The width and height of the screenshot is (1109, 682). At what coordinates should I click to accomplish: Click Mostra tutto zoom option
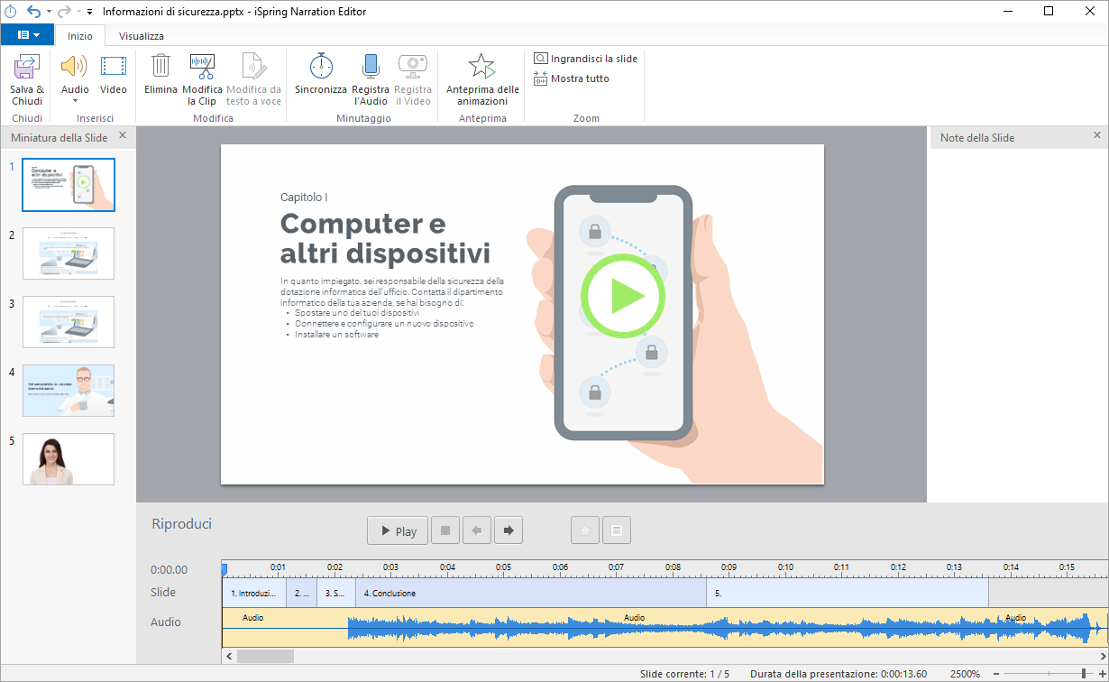coord(573,78)
